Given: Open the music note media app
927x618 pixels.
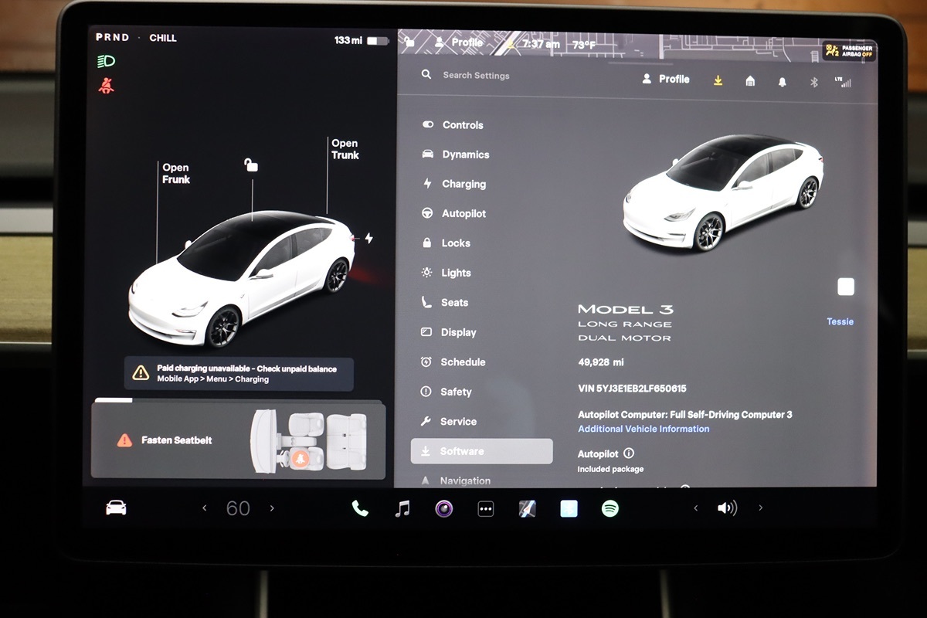Looking at the screenshot, I should pyautogui.click(x=402, y=508).
